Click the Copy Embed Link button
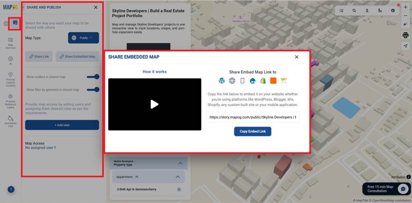This screenshot has width=412, height=203. (x=253, y=132)
